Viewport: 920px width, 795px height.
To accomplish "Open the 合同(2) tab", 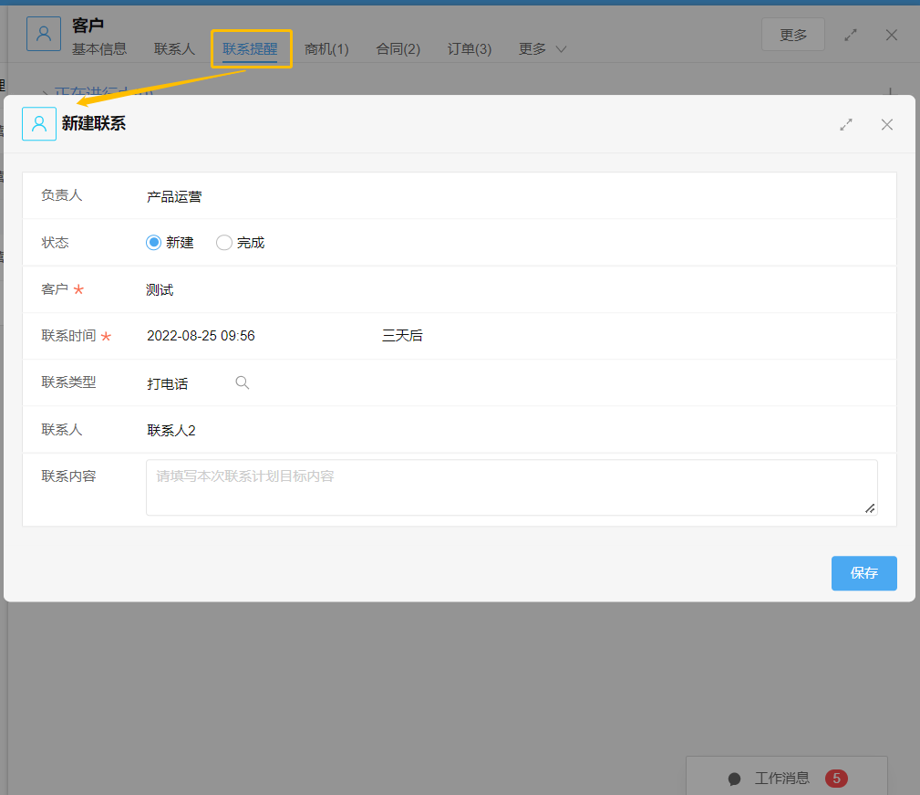I will tap(398, 49).
